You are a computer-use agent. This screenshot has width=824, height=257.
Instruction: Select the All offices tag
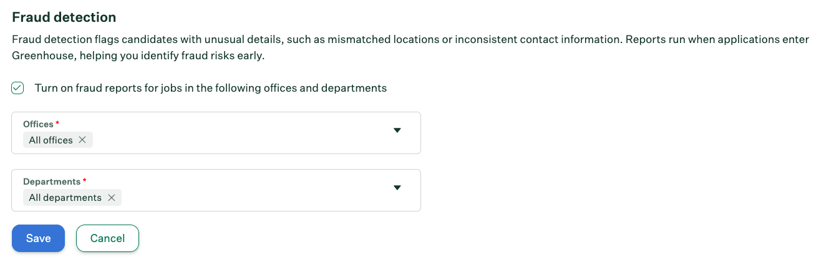coord(51,140)
